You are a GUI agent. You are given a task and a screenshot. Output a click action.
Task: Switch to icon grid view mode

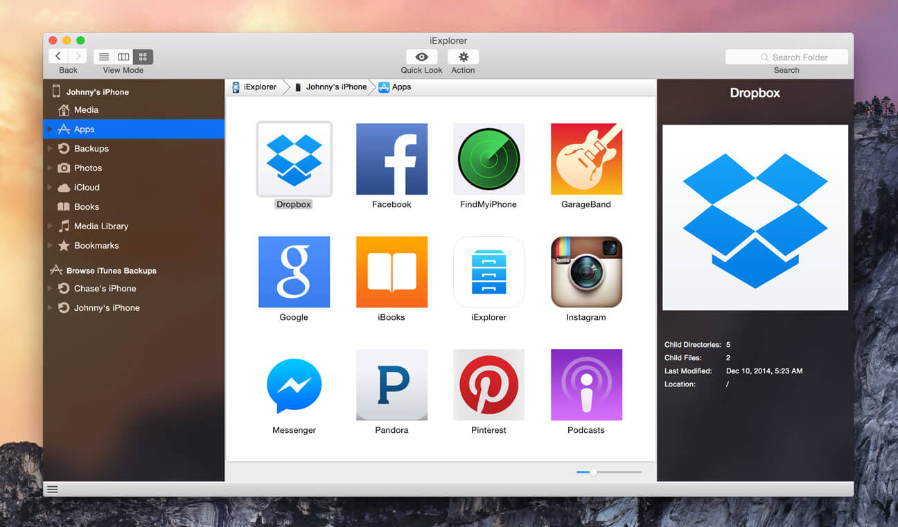143,57
